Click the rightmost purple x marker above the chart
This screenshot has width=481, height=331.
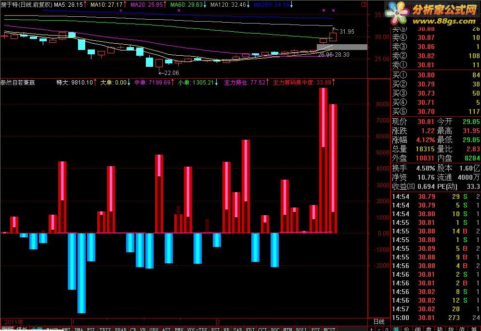click(334, 11)
